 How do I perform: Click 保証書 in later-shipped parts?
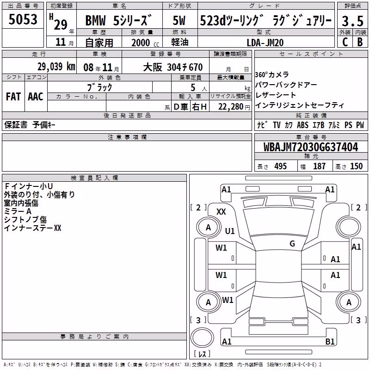[16, 124]
